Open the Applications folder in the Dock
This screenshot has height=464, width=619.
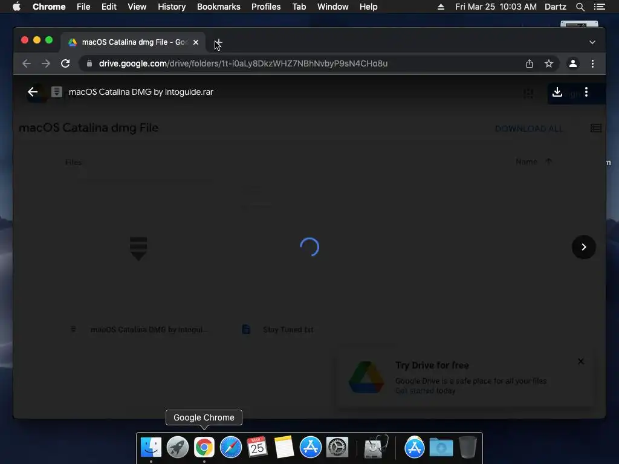(415, 447)
